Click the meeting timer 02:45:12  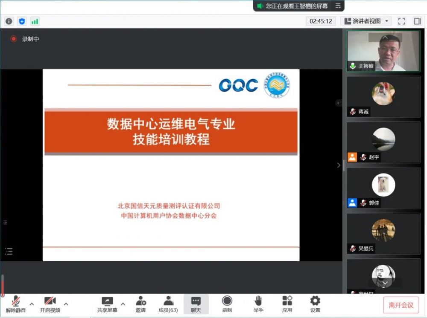tap(321, 21)
